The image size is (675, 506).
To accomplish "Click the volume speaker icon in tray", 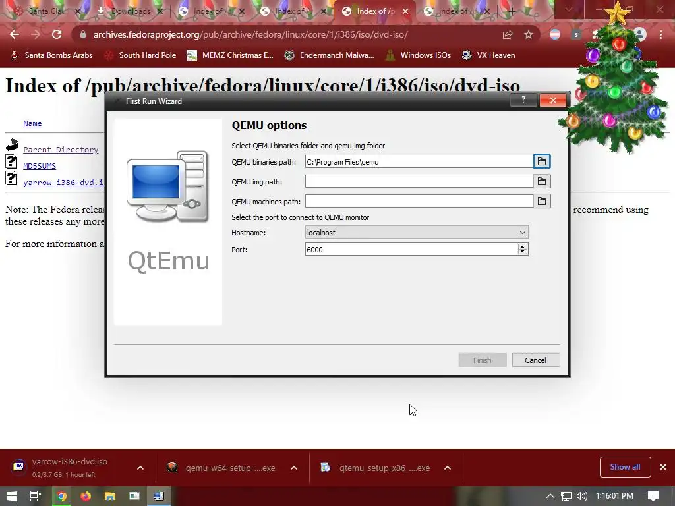I will (x=581, y=496).
